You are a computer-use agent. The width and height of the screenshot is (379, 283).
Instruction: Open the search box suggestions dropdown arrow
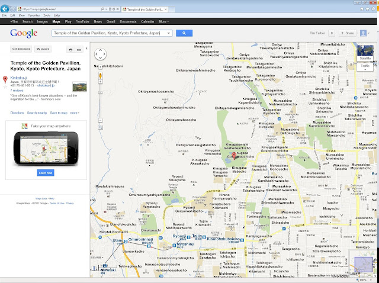[168, 33]
